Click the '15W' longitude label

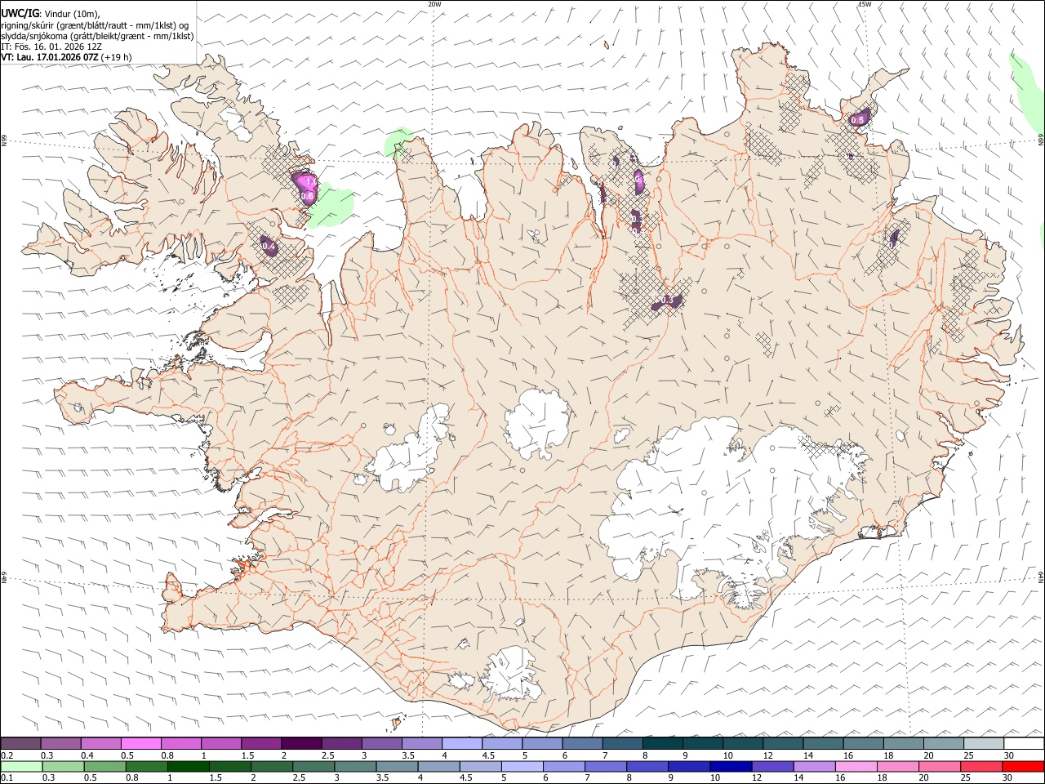865,4
